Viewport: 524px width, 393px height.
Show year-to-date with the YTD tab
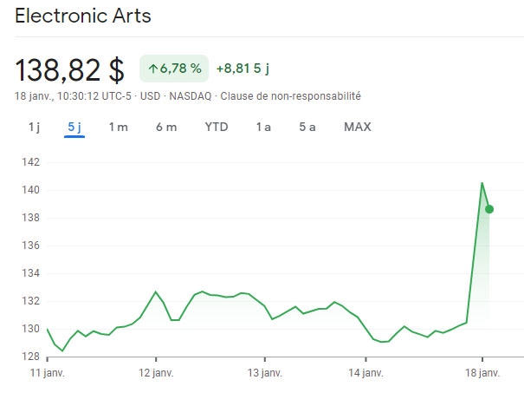(x=217, y=128)
